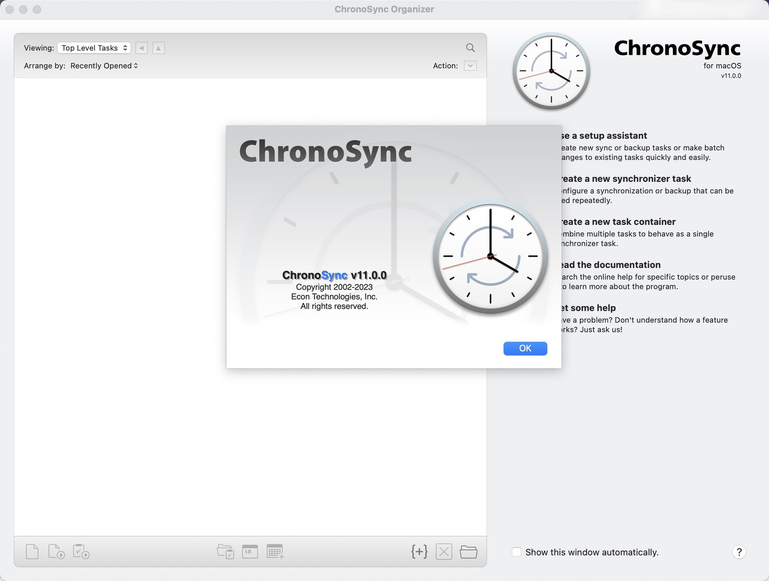769x581 pixels.
Task: Open the Top Level Tasks viewing dropdown
Action: tap(94, 48)
